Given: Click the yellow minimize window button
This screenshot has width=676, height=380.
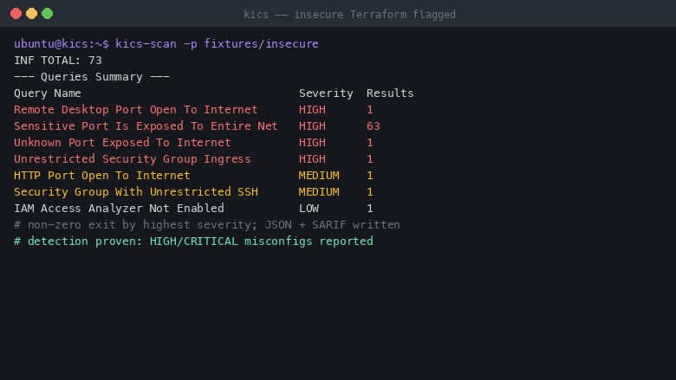Looking at the screenshot, I should [x=31, y=14].
